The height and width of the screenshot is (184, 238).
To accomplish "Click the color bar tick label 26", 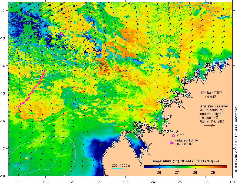I will (159, 173).
